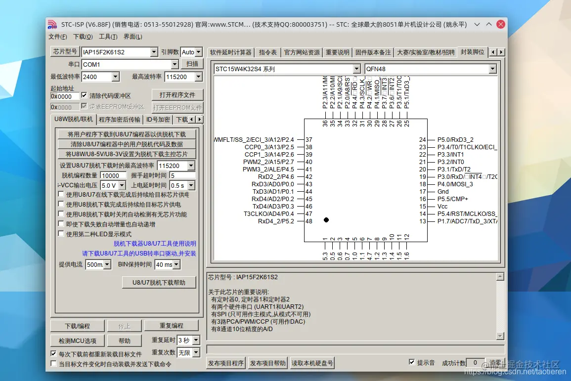The width and height of the screenshot is (571, 381).
Task: Switch to 固件版本备注 tab
Action: [x=373, y=52]
